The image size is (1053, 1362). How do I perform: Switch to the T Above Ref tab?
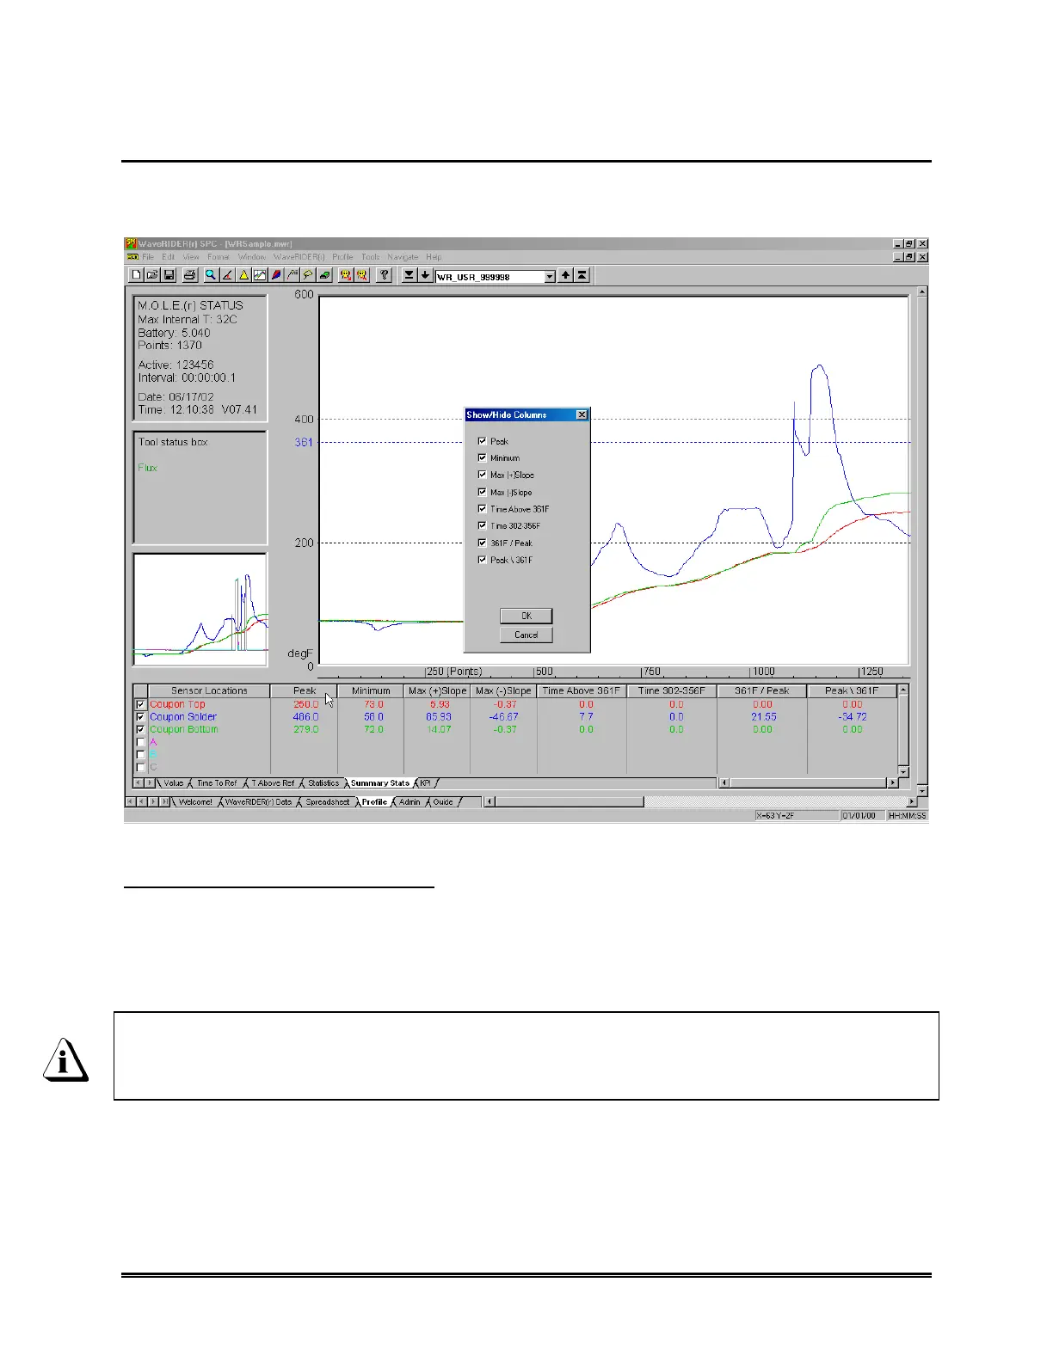pos(273,783)
